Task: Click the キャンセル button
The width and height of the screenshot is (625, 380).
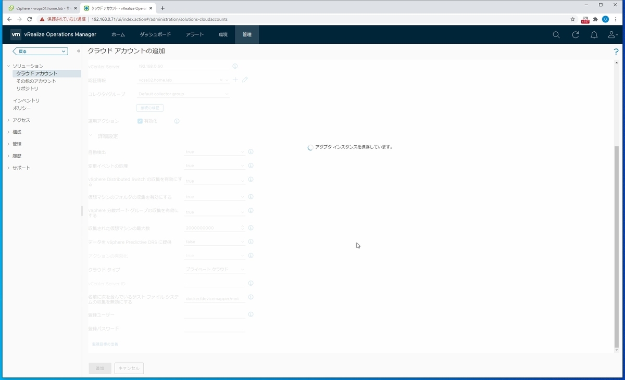Action: (x=129, y=368)
